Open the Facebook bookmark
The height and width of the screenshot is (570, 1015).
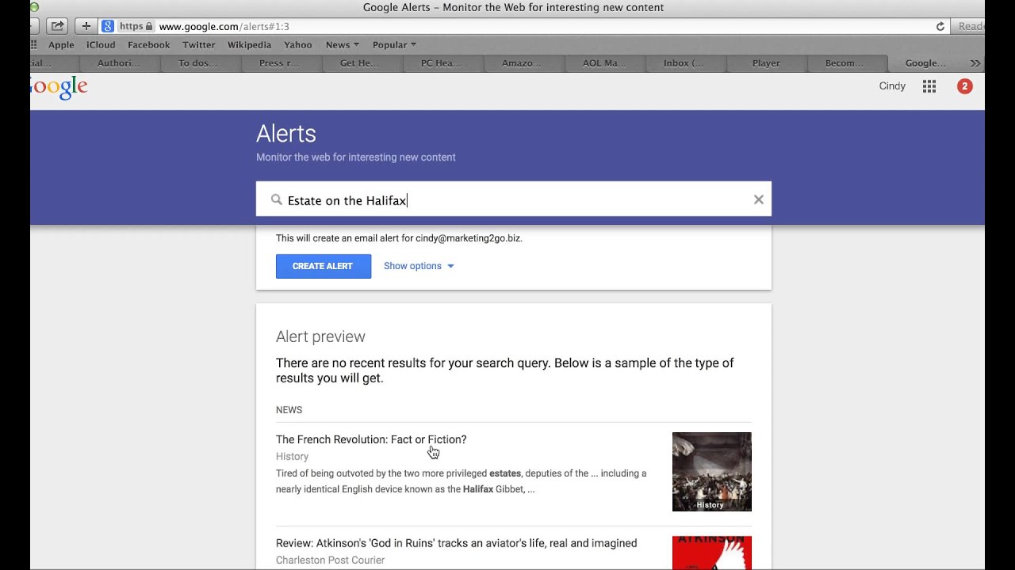[x=149, y=45]
